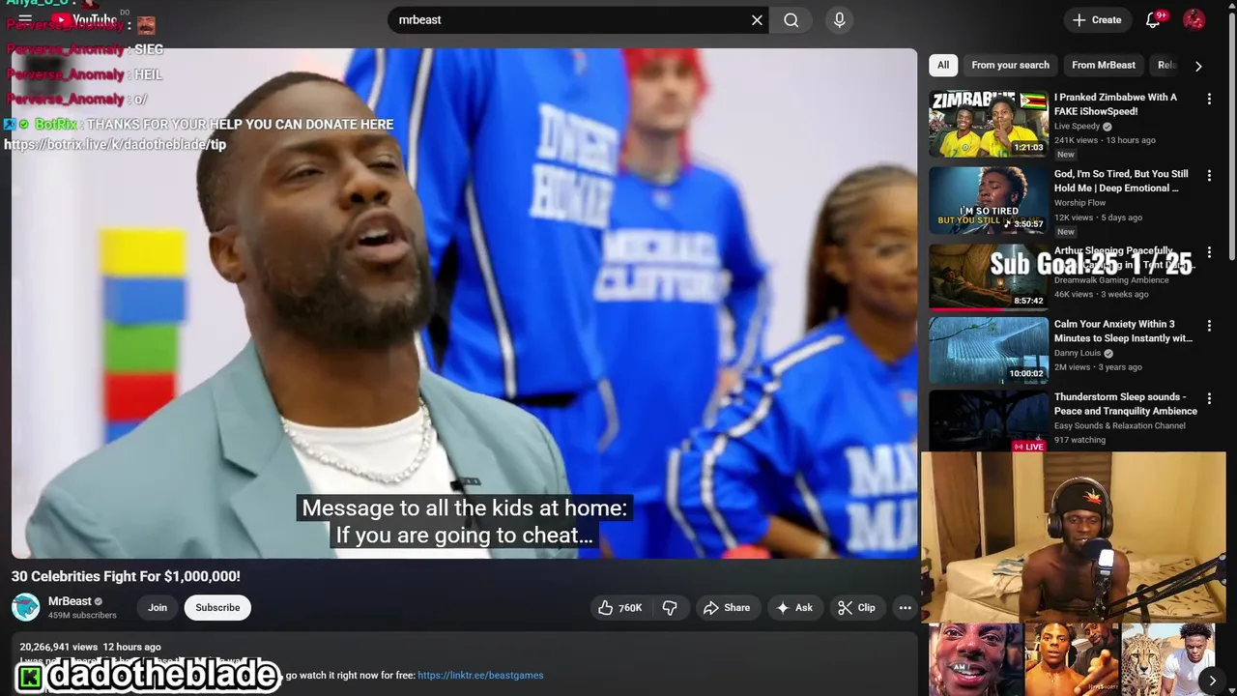
Task: Open the first Shorts thumbnail
Action: 975,659
